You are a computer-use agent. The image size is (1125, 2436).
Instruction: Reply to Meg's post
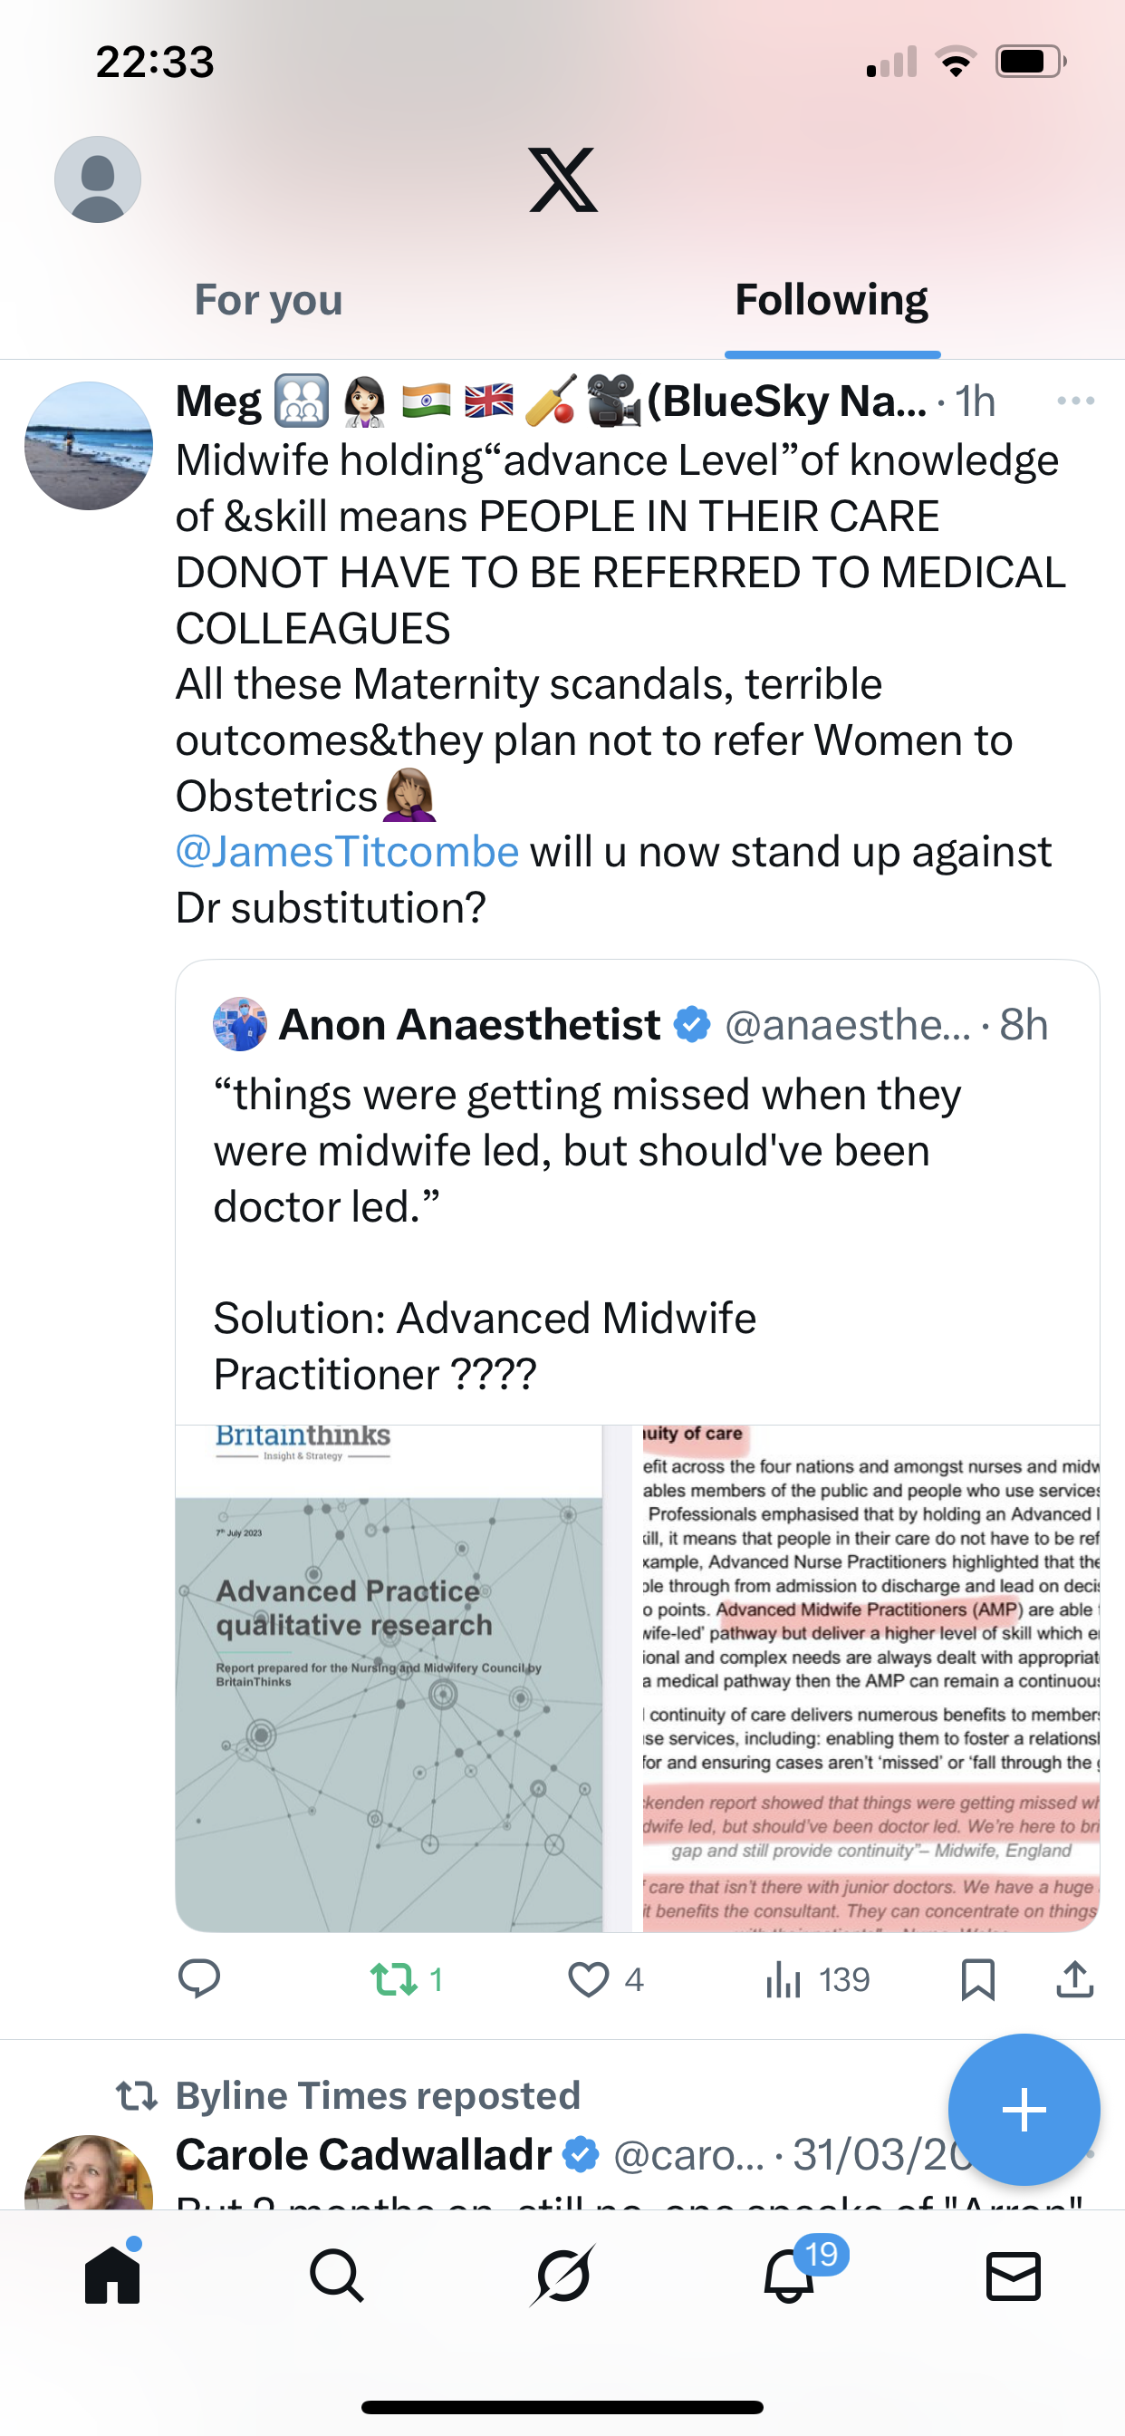[x=199, y=1978]
